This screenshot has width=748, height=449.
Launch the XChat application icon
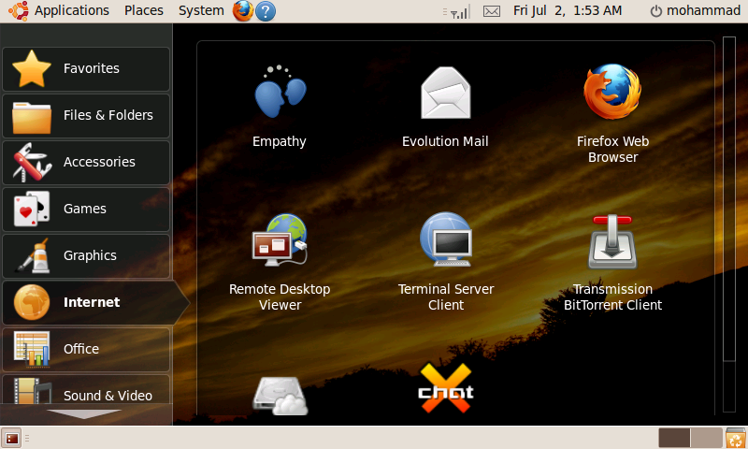click(x=445, y=388)
